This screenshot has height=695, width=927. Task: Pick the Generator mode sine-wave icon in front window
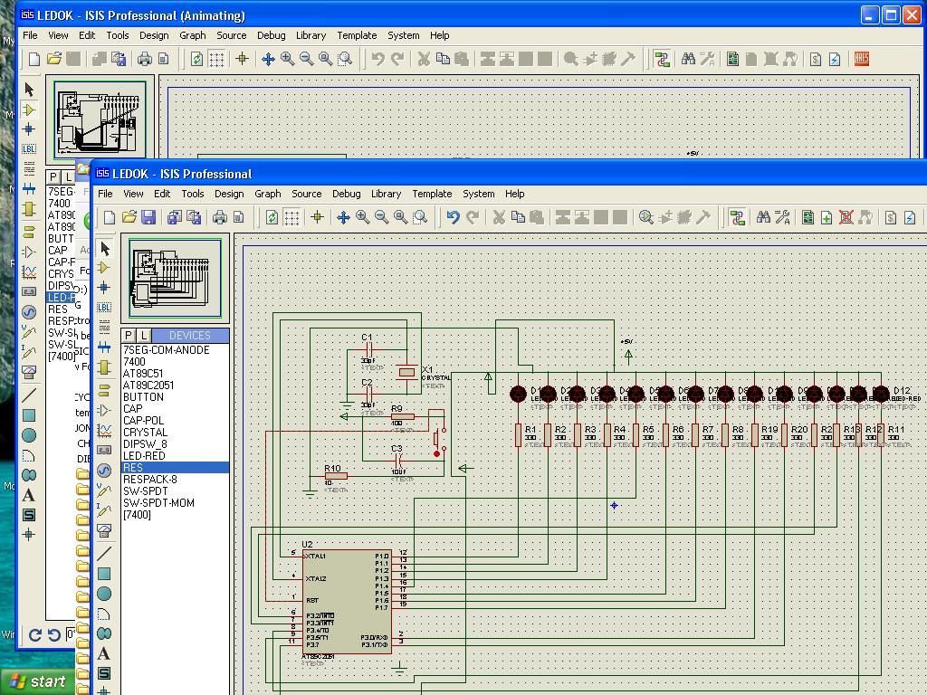[x=105, y=470]
